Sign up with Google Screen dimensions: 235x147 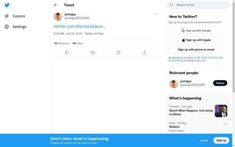pyautogui.click(x=196, y=31)
